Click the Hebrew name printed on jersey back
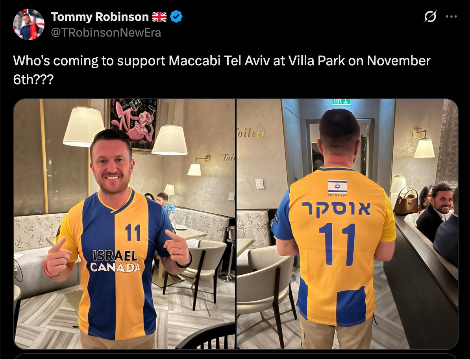The height and width of the screenshot is (359, 470). click(336, 209)
